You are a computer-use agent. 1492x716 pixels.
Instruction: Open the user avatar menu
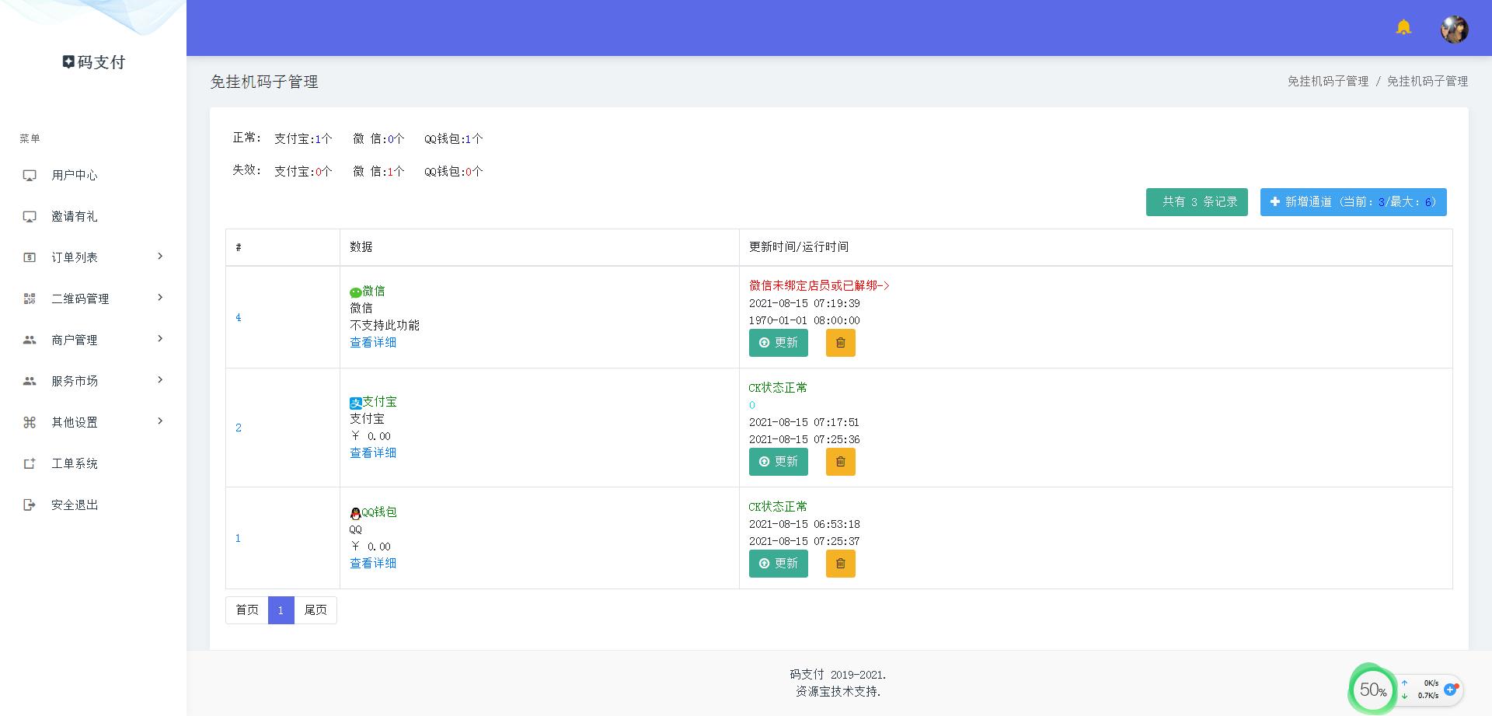(x=1455, y=29)
